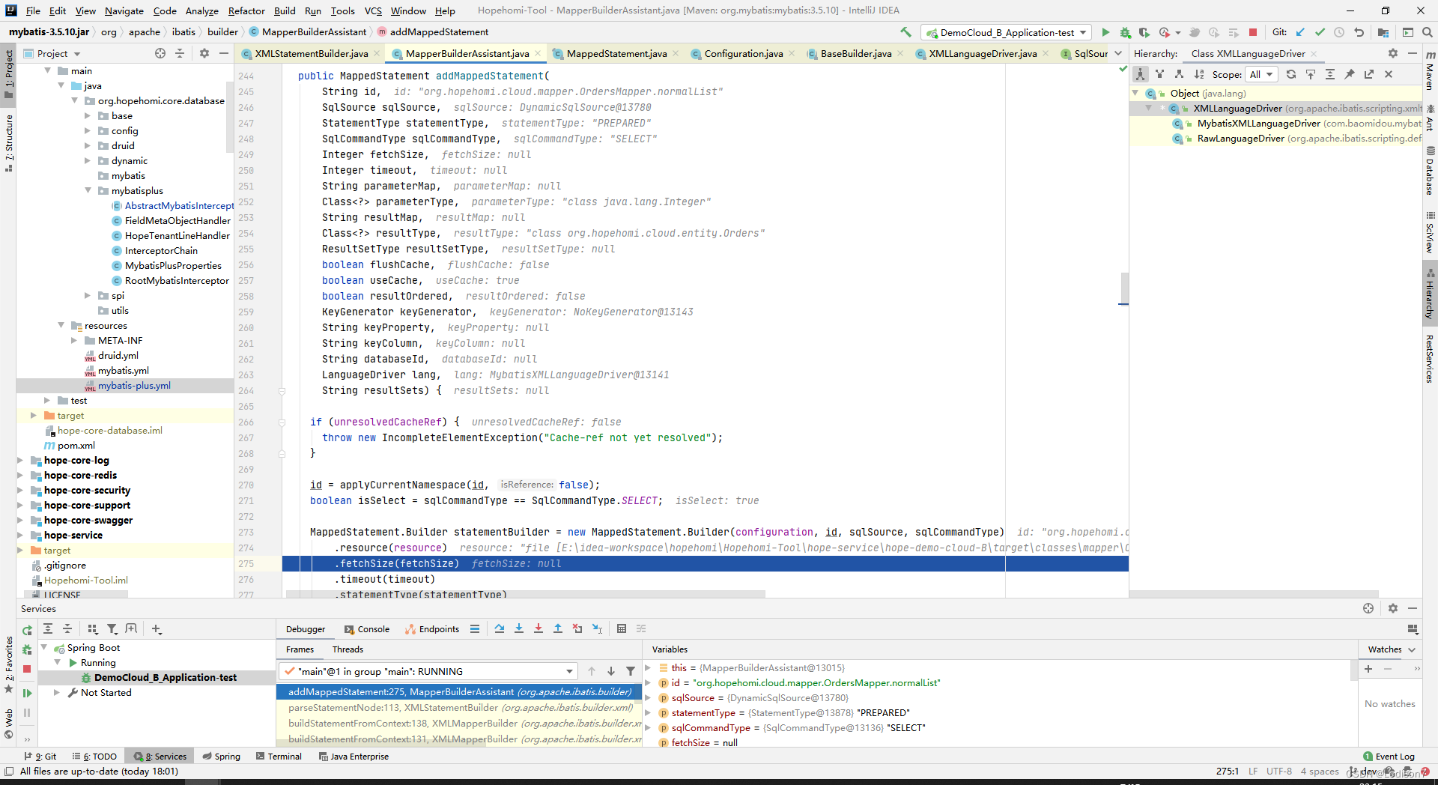Screen dimensions: 1438x785
Task: Click Run to Cursor debugger icon
Action: 597,629
